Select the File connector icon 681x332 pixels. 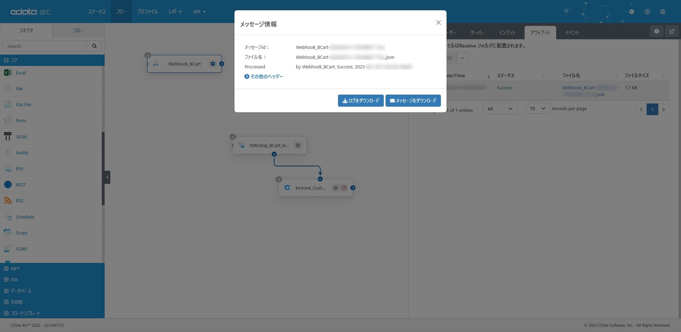click(x=8, y=89)
